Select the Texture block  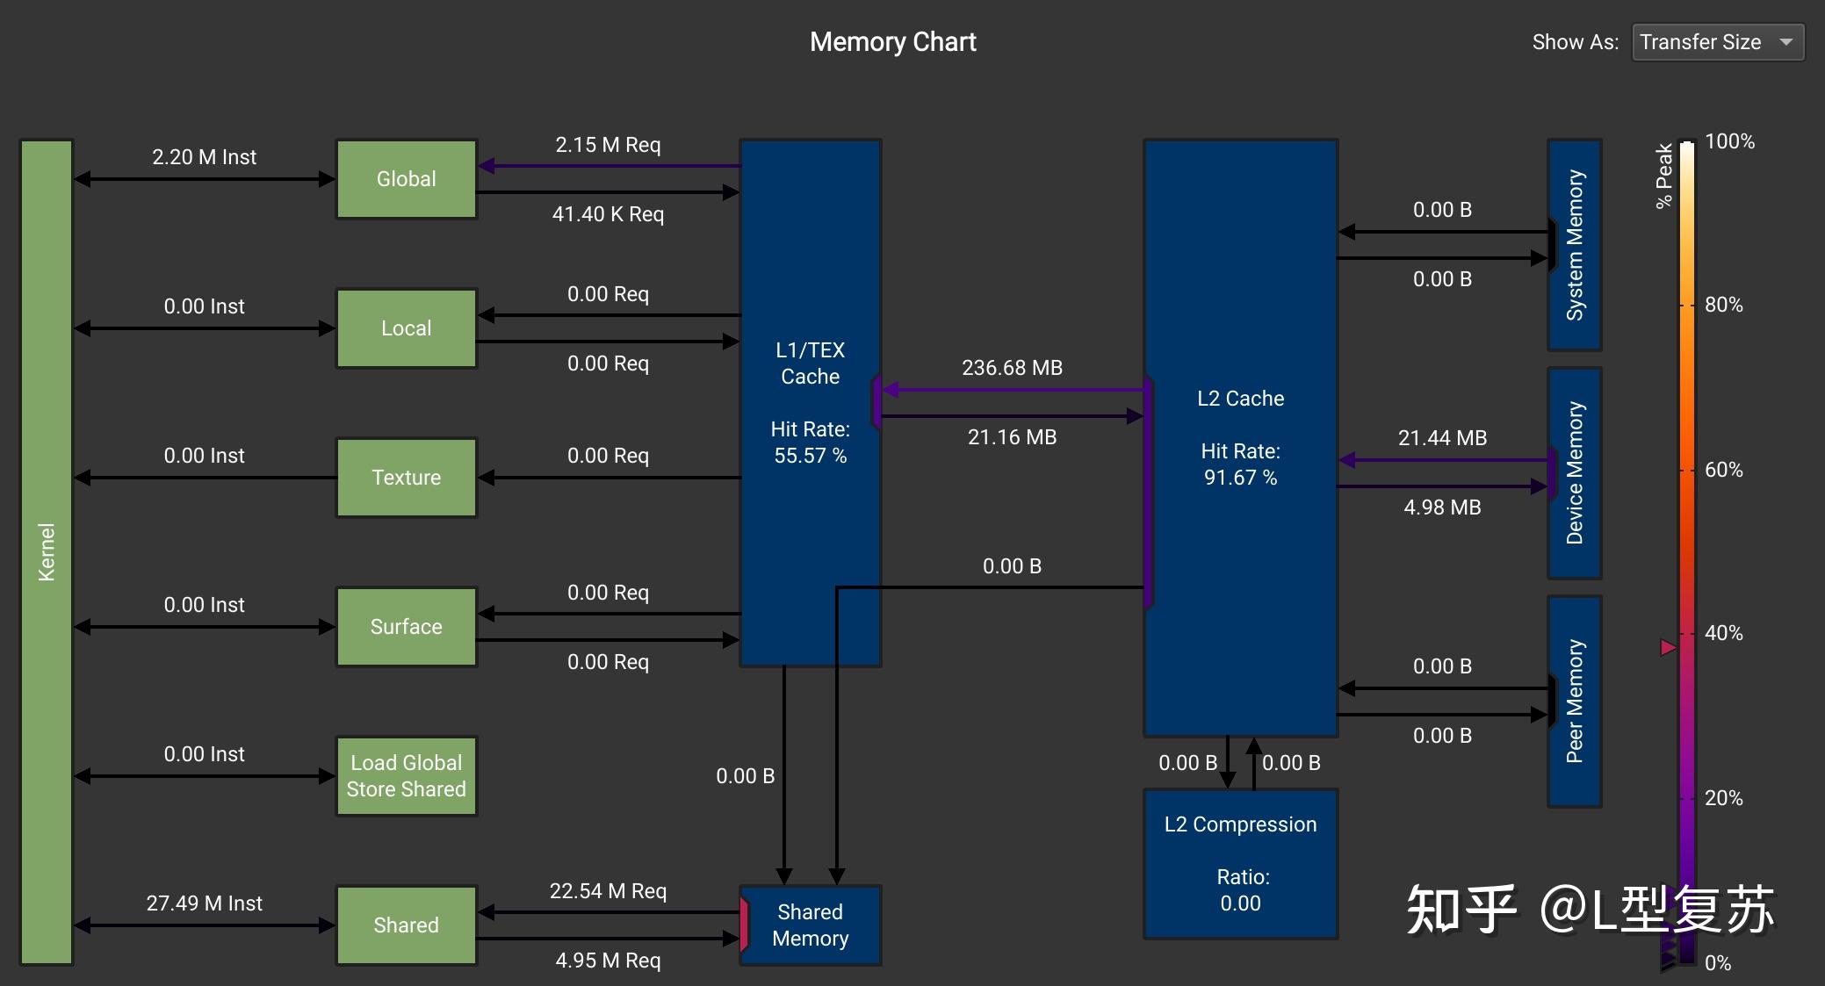tap(406, 478)
